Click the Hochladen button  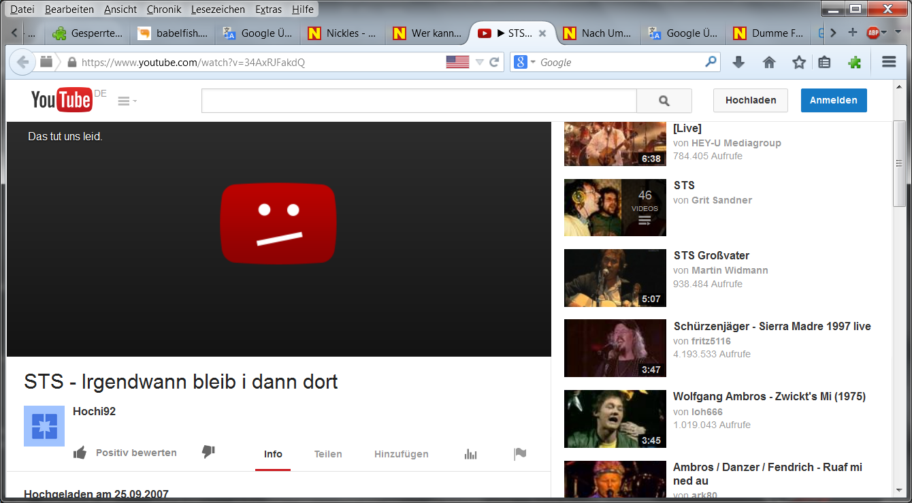coord(751,100)
